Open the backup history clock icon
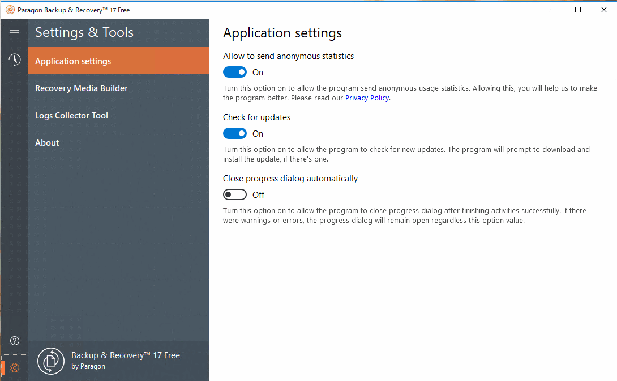Screen dimensions: 617x381 [x=15, y=60]
